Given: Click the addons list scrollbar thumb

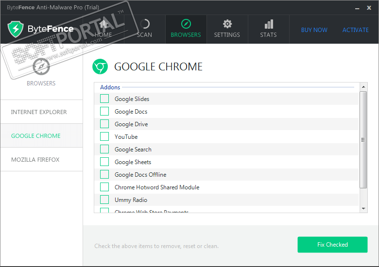Looking at the screenshot, I should tap(363, 139).
